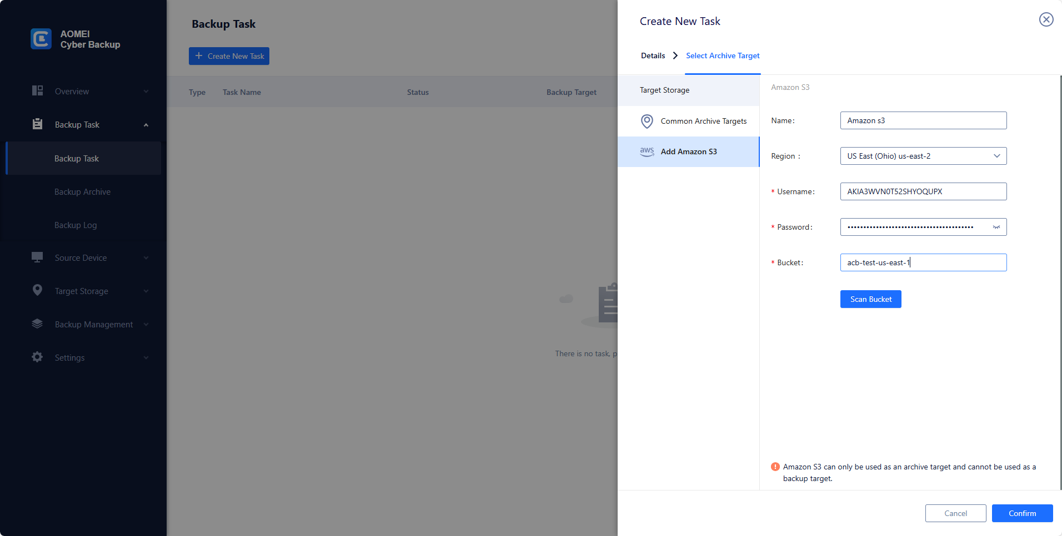Screen dimensions: 1062x536
Task: Click the Name input field
Action: 923,120
